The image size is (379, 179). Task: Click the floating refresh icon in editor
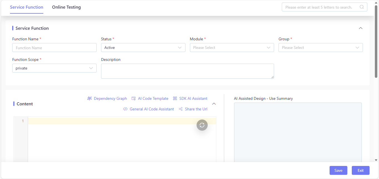202,125
